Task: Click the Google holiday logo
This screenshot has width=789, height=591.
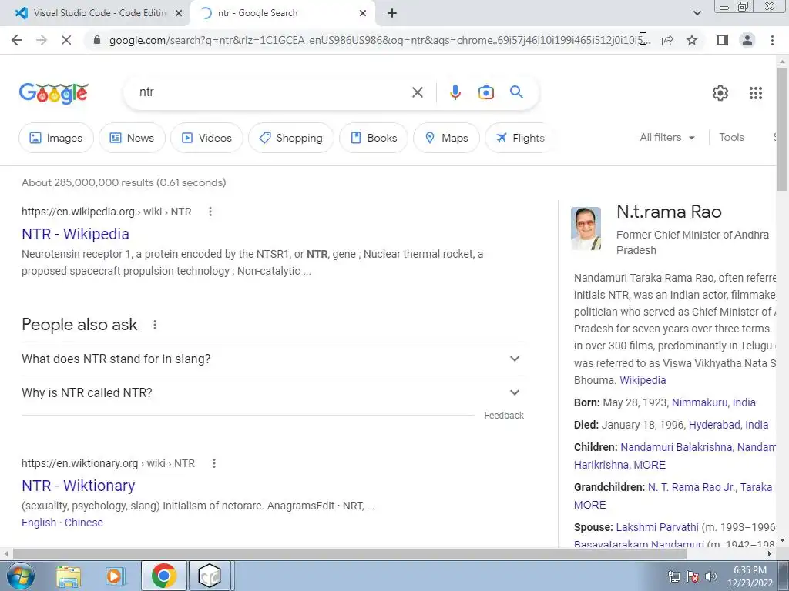Action: tap(54, 93)
